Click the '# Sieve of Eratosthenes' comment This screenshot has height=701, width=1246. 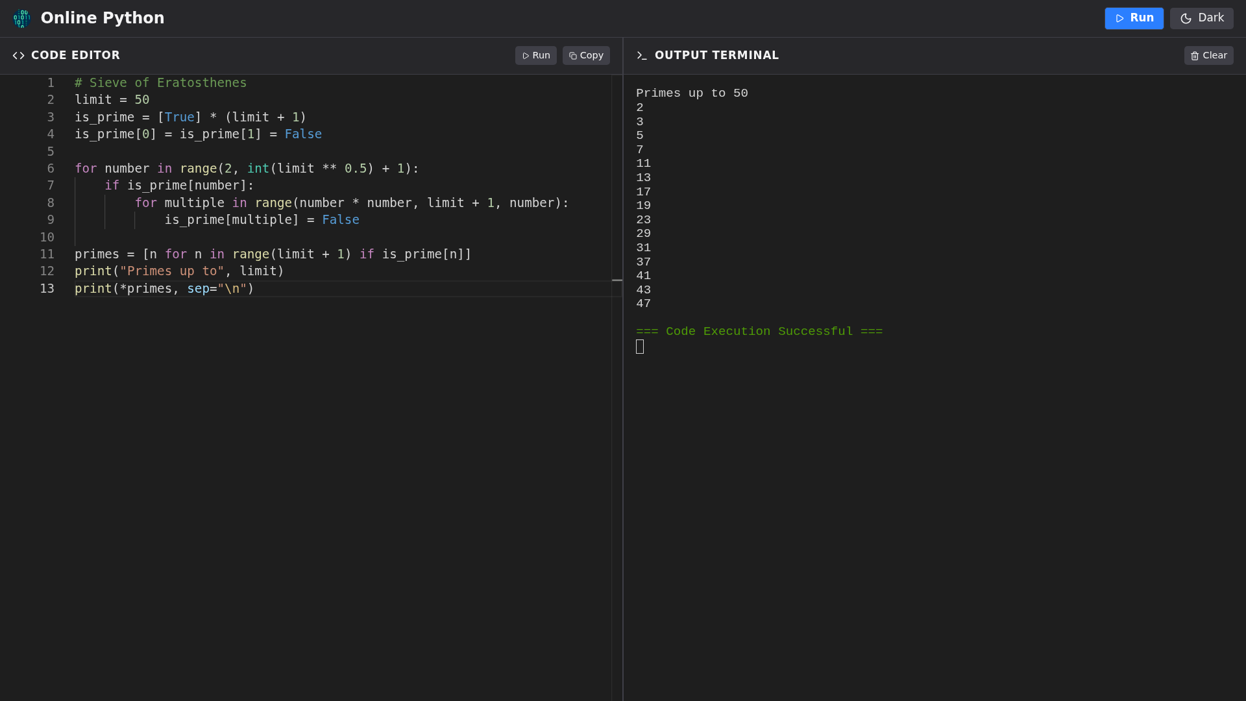pyautogui.click(x=160, y=83)
